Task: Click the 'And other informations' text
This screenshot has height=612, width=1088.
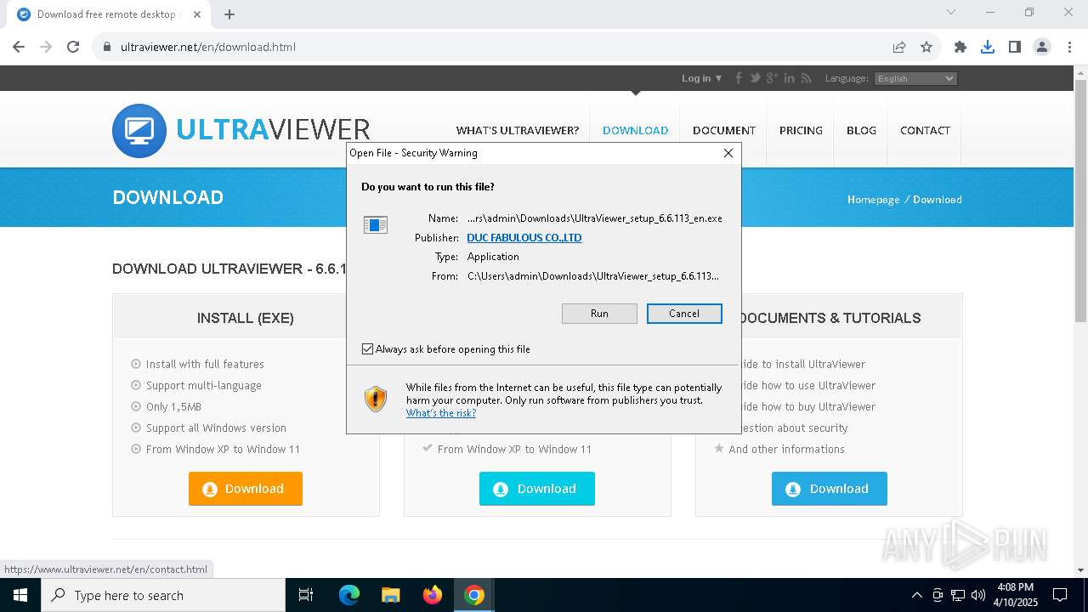Action: point(786,449)
